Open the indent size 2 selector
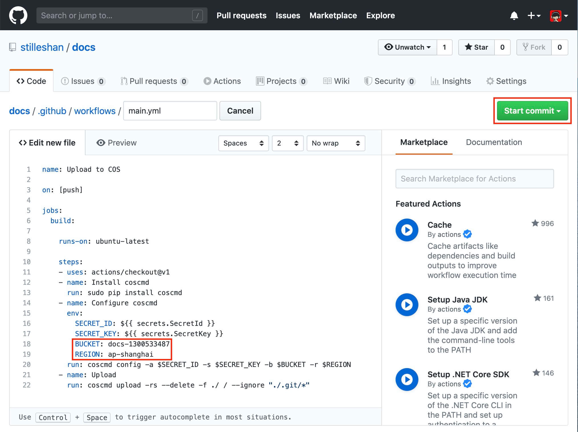This screenshot has height=432, width=578. 288,143
